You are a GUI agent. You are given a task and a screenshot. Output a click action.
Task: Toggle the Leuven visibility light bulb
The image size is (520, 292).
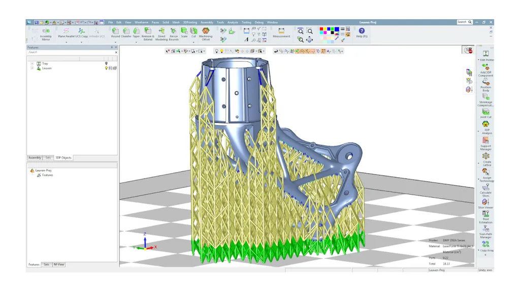[x=107, y=68]
